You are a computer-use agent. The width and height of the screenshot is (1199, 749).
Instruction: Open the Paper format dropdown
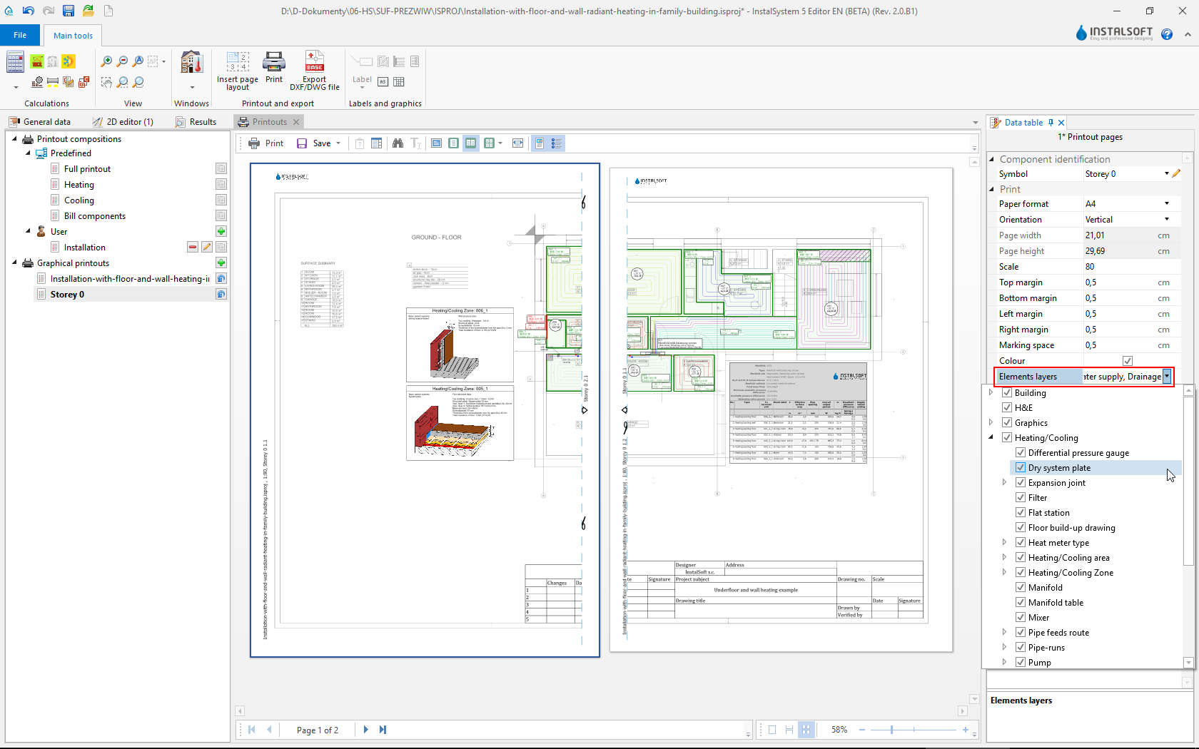[1167, 204]
